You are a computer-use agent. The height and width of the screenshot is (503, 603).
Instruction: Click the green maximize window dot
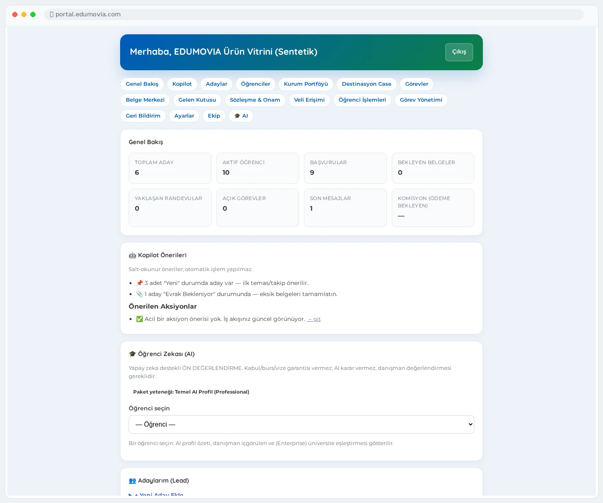pos(33,14)
